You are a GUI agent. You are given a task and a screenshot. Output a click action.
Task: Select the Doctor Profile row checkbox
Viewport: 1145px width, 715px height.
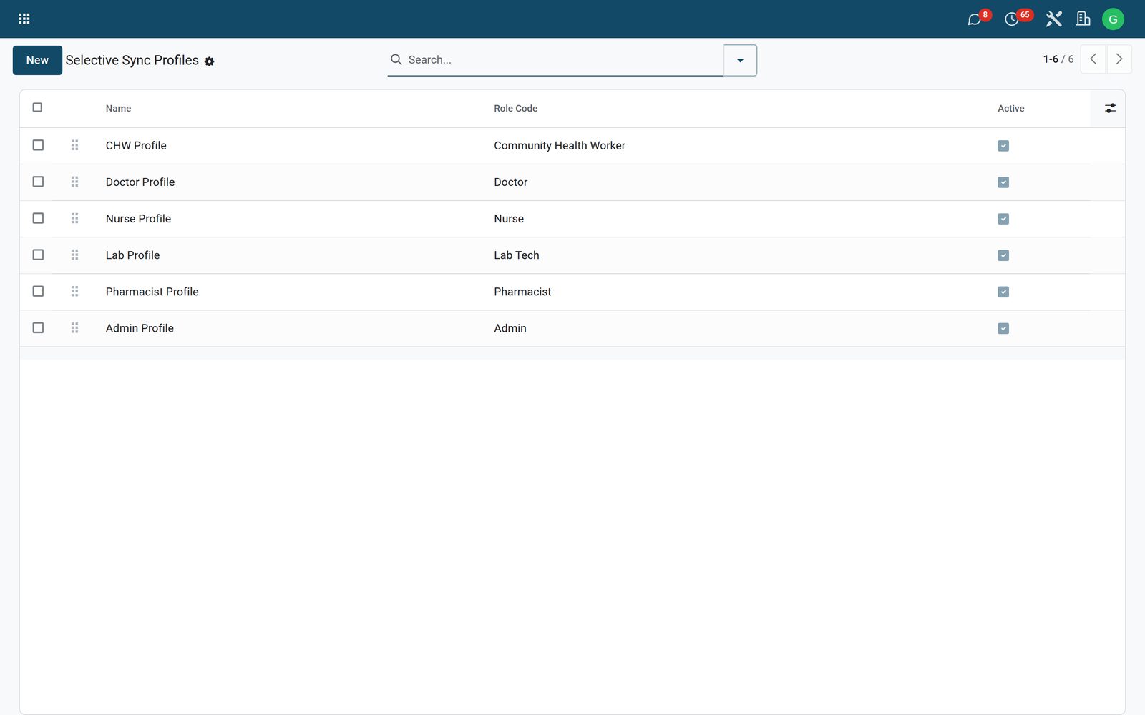pyautogui.click(x=38, y=182)
